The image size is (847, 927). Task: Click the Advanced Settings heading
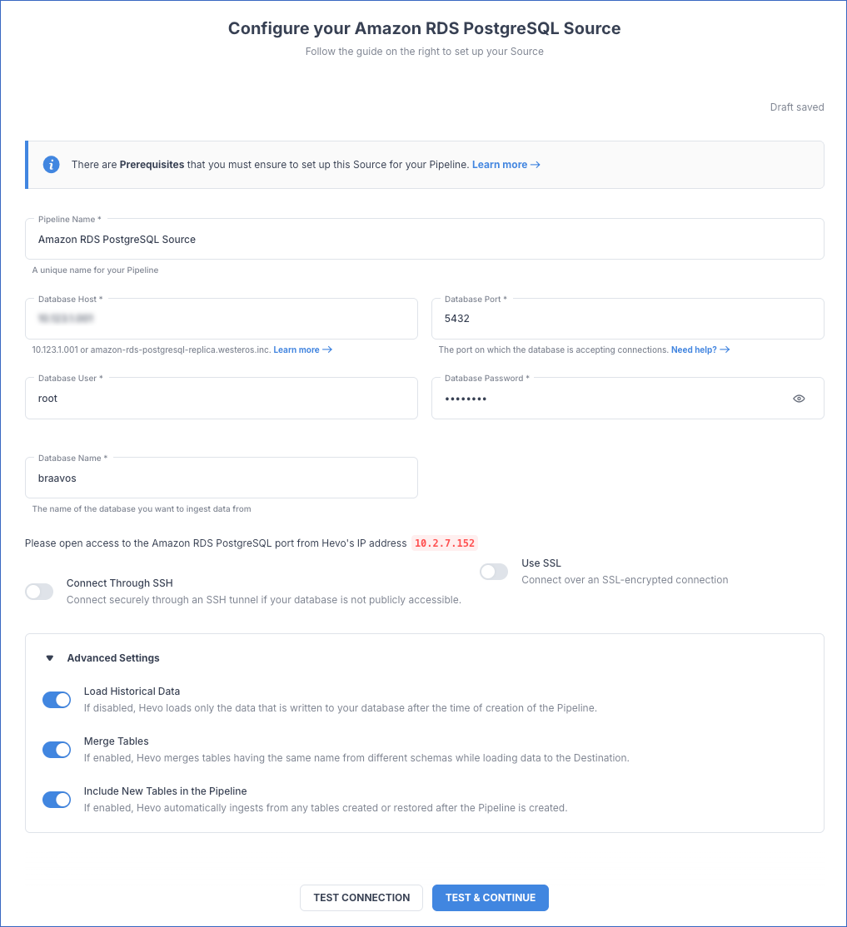[113, 658]
